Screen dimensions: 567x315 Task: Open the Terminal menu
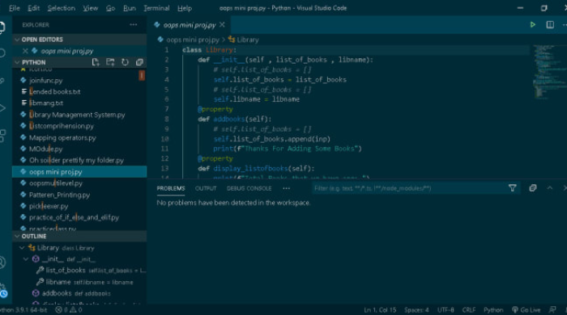(x=156, y=8)
